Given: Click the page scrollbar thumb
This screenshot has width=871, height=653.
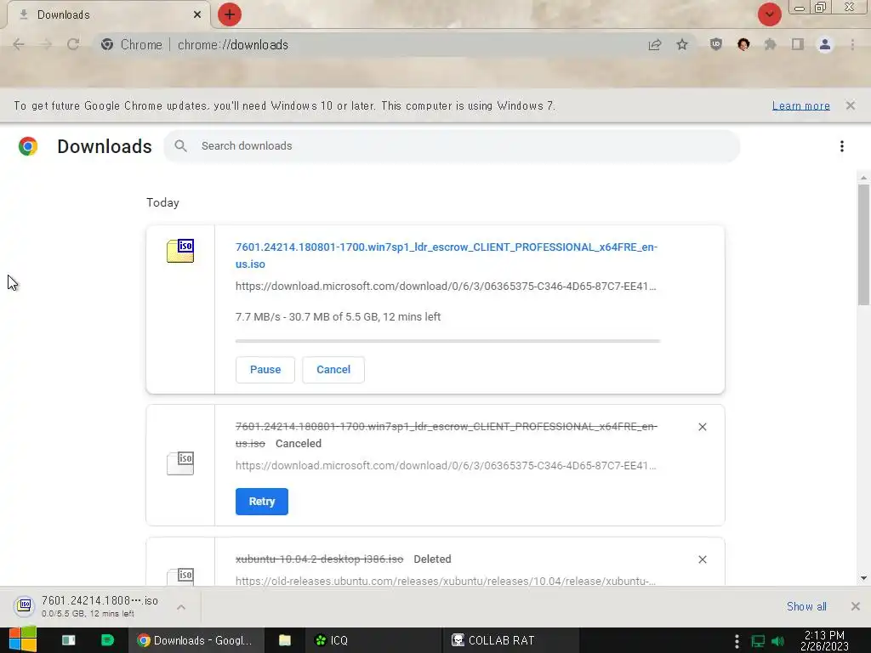Looking at the screenshot, I should tap(863, 244).
